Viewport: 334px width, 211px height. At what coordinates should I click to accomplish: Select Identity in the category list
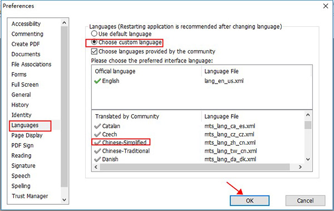21,115
